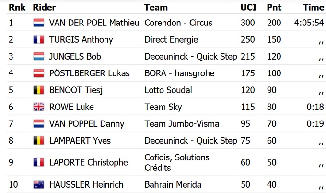
Task: Click the Pnt column header
Action: (x=274, y=7)
